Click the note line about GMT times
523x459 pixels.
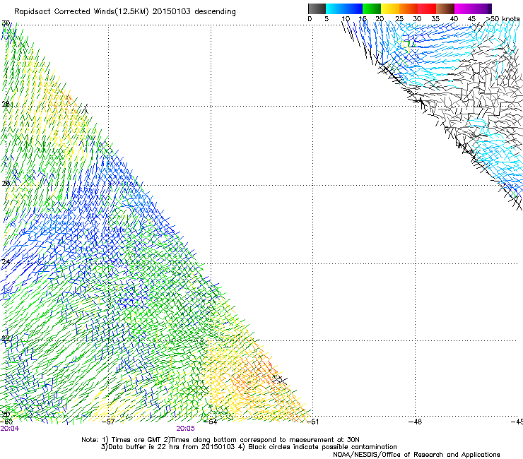coord(221,440)
